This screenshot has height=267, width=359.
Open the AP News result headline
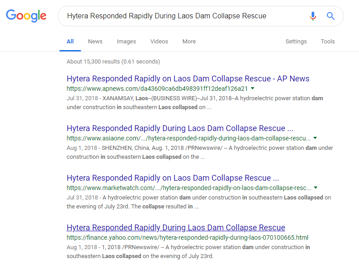[x=188, y=79]
